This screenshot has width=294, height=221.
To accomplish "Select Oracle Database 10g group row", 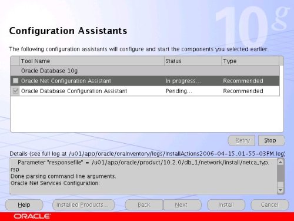I will 145,71.
